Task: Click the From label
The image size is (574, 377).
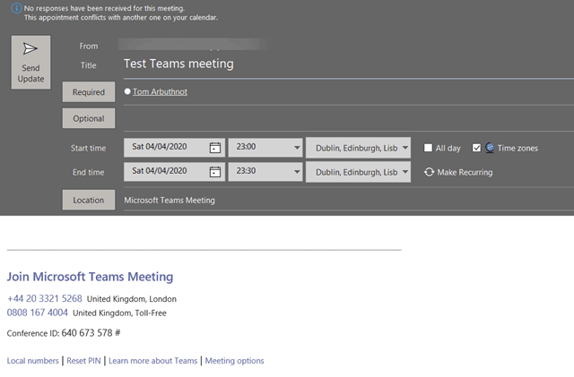Action: (89, 46)
